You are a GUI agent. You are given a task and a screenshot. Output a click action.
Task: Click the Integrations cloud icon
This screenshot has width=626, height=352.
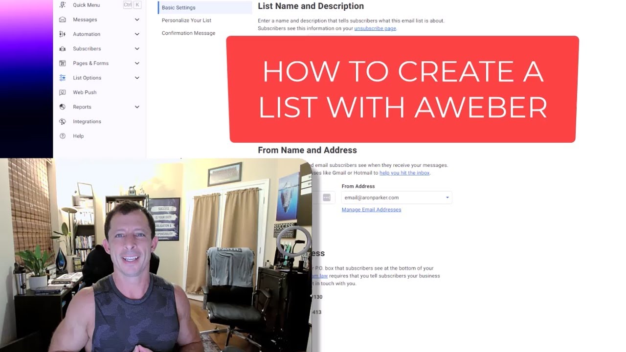click(63, 121)
